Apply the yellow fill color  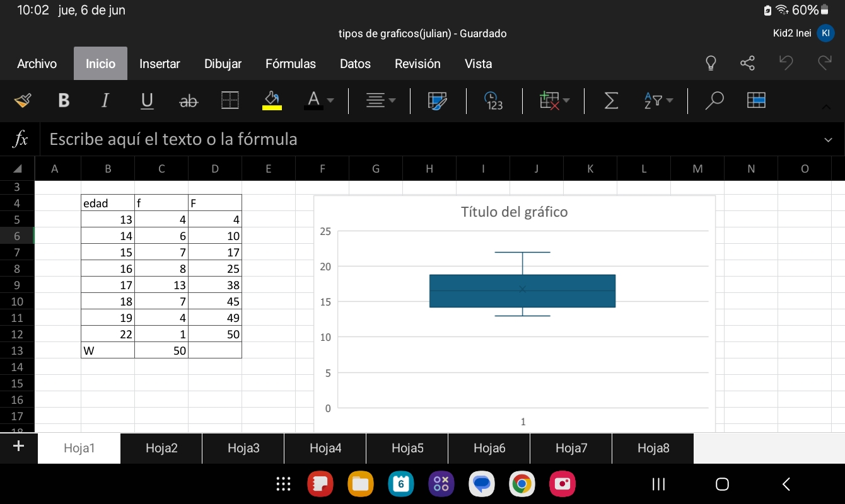click(x=272, y=101)
